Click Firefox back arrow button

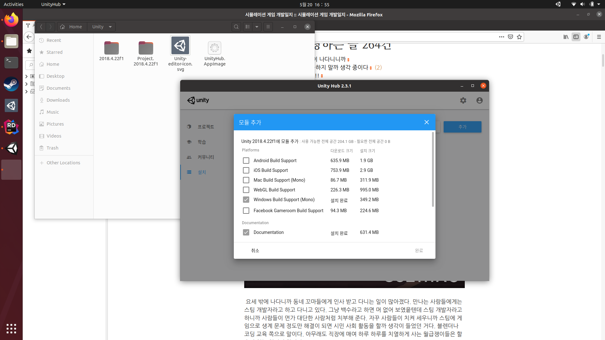(x=29, y=37)
